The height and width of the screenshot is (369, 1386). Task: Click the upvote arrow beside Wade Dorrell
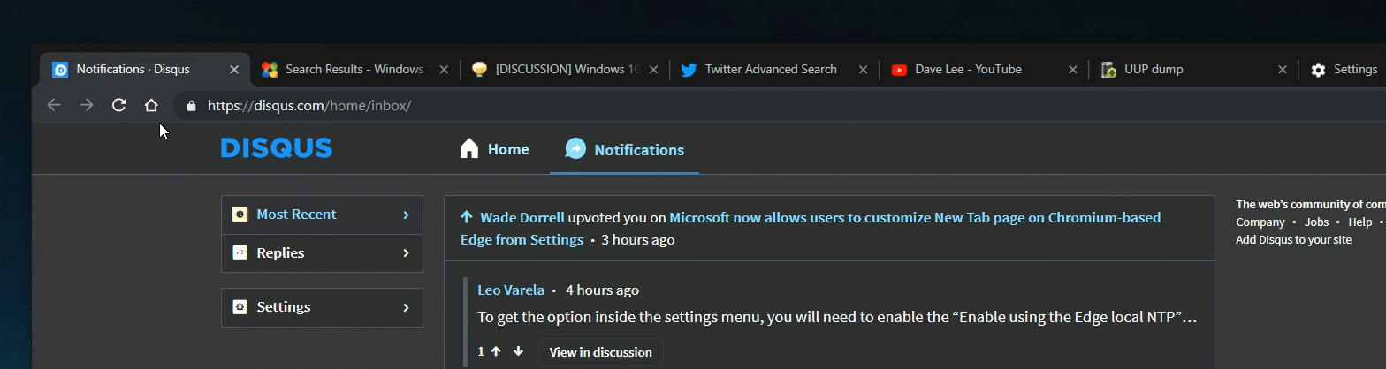467,217
